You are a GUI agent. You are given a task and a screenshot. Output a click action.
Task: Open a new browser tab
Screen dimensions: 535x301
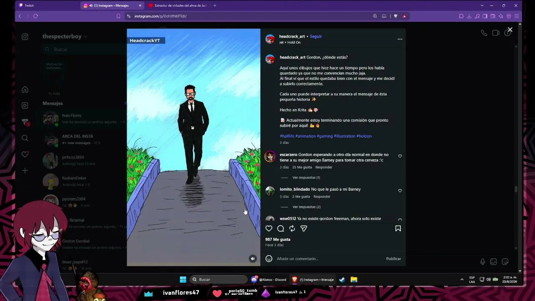(215, 5)
